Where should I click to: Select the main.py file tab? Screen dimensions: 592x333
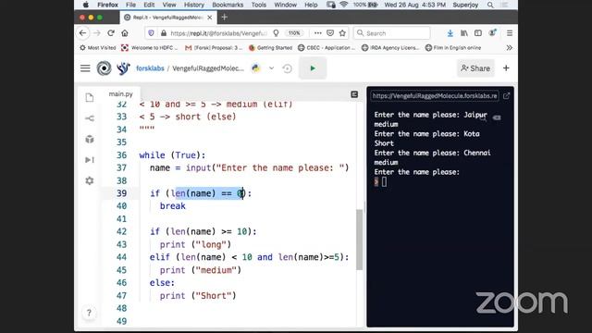pos(121,94)
